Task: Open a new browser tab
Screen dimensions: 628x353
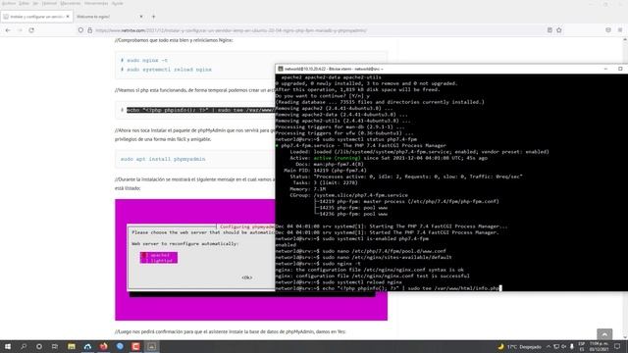Action: (x=153, y=17)
